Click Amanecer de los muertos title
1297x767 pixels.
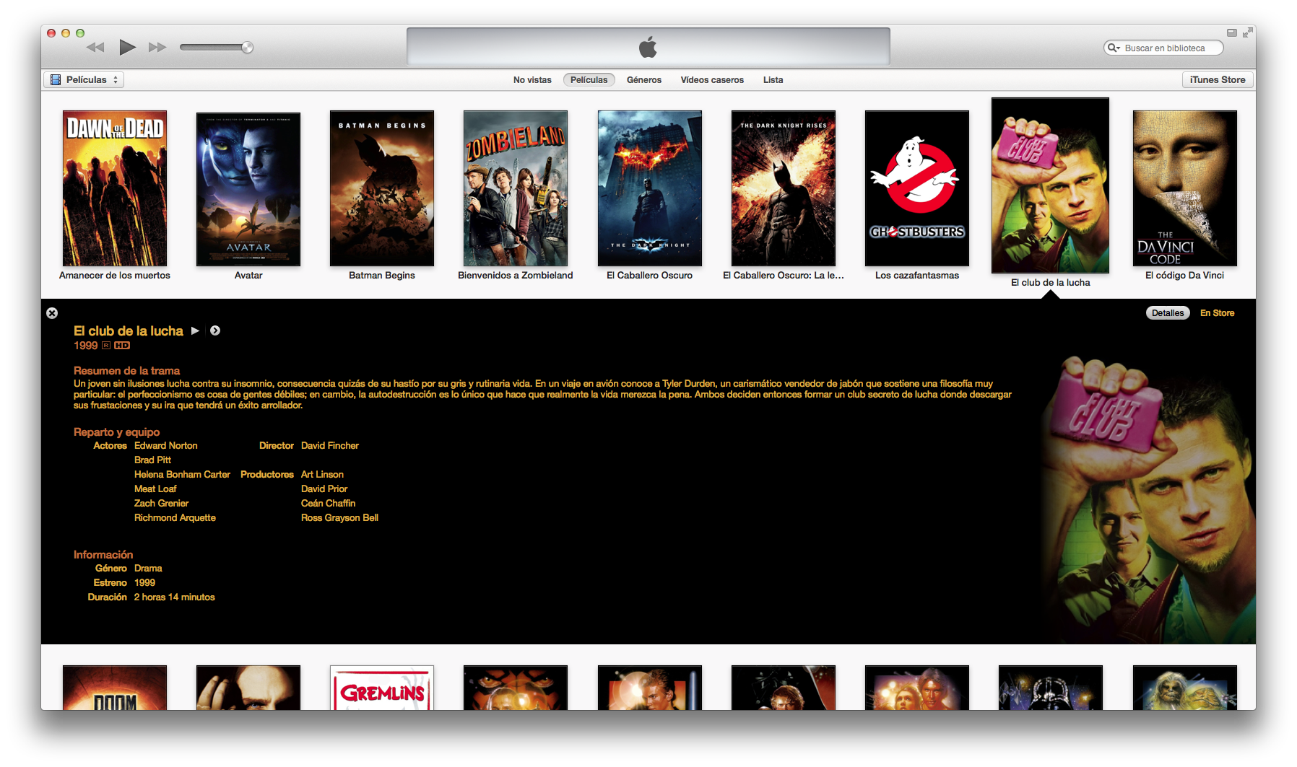click(115, 276)
